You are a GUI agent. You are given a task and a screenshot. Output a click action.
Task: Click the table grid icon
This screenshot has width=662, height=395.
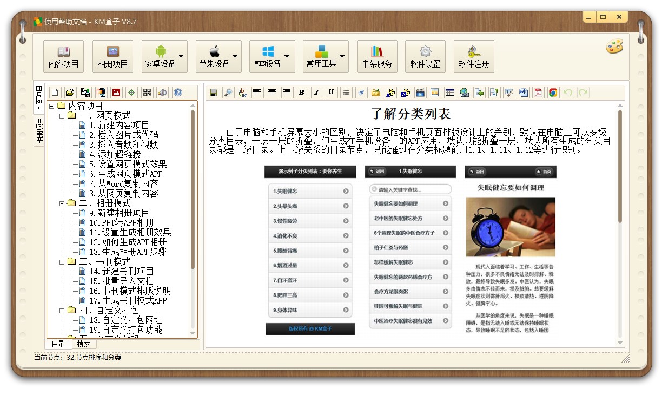point(449,93)
